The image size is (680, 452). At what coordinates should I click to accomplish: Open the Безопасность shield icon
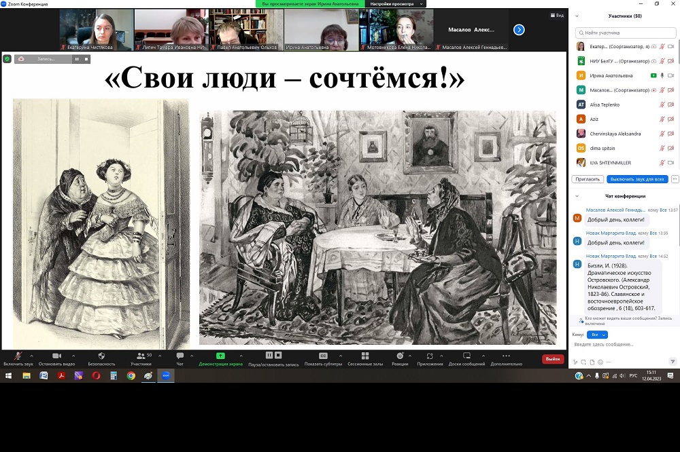[x=101, y=356]
